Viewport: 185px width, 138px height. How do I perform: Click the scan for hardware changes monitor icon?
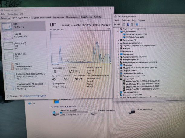tap(137, 24)
